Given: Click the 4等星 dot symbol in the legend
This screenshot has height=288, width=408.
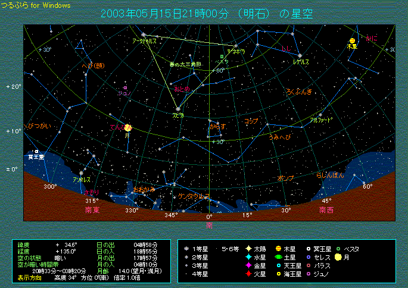Looking at the screenshot, I should [x=186, y=274].
